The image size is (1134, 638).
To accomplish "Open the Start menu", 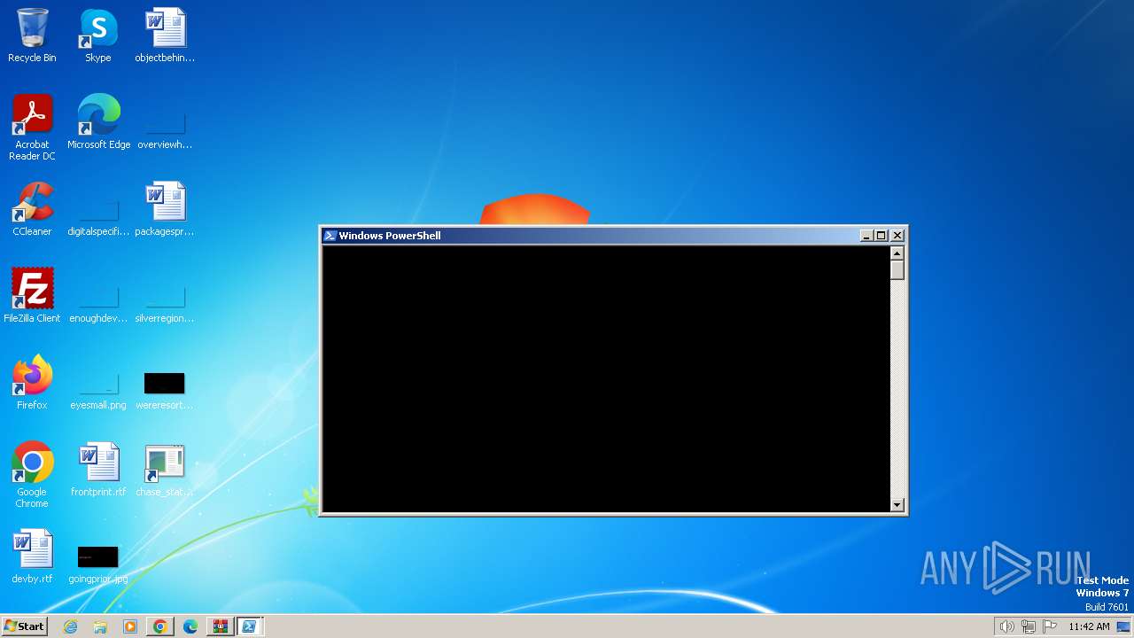I will coord(24,626).
